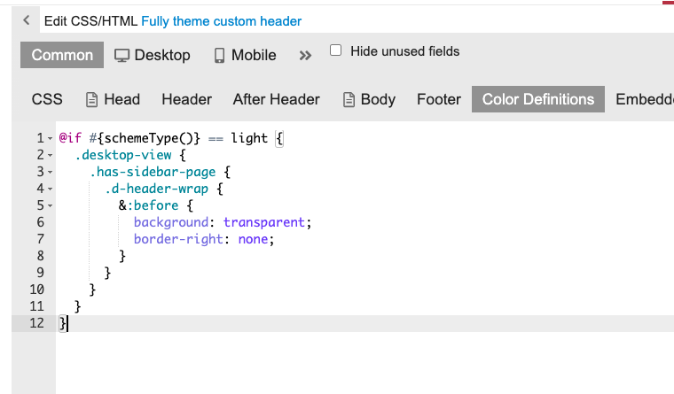Open the Header tab

point(186,99)
